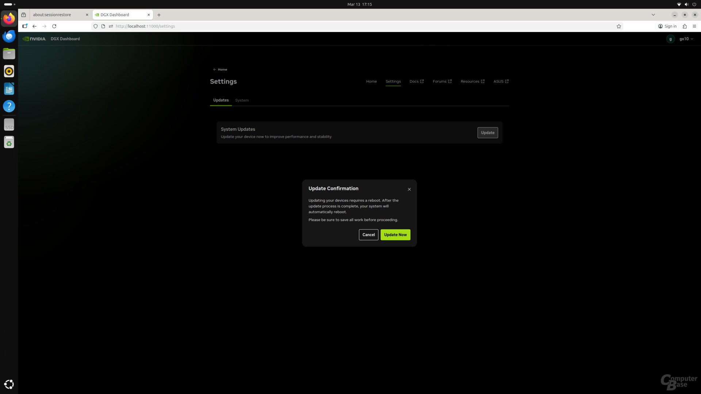The height and width of the screenshot is (394, 701).
Task: Close the Update Confirmation dialog
Action: coord(409,189)
